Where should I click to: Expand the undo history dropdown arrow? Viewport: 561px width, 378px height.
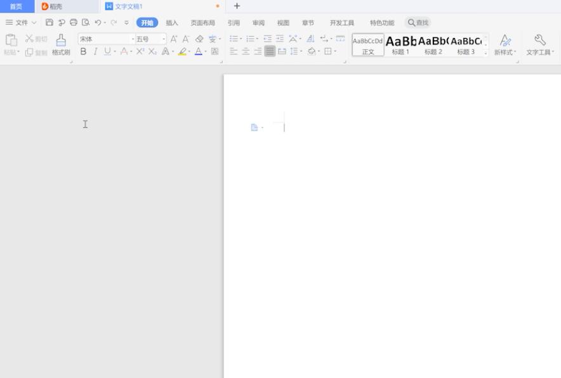105,23
